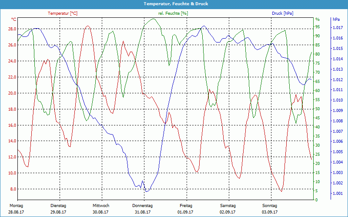The image size is (348, 217).
Task: Click the '16,0' temperature axis value
Action: pos(12,125)
